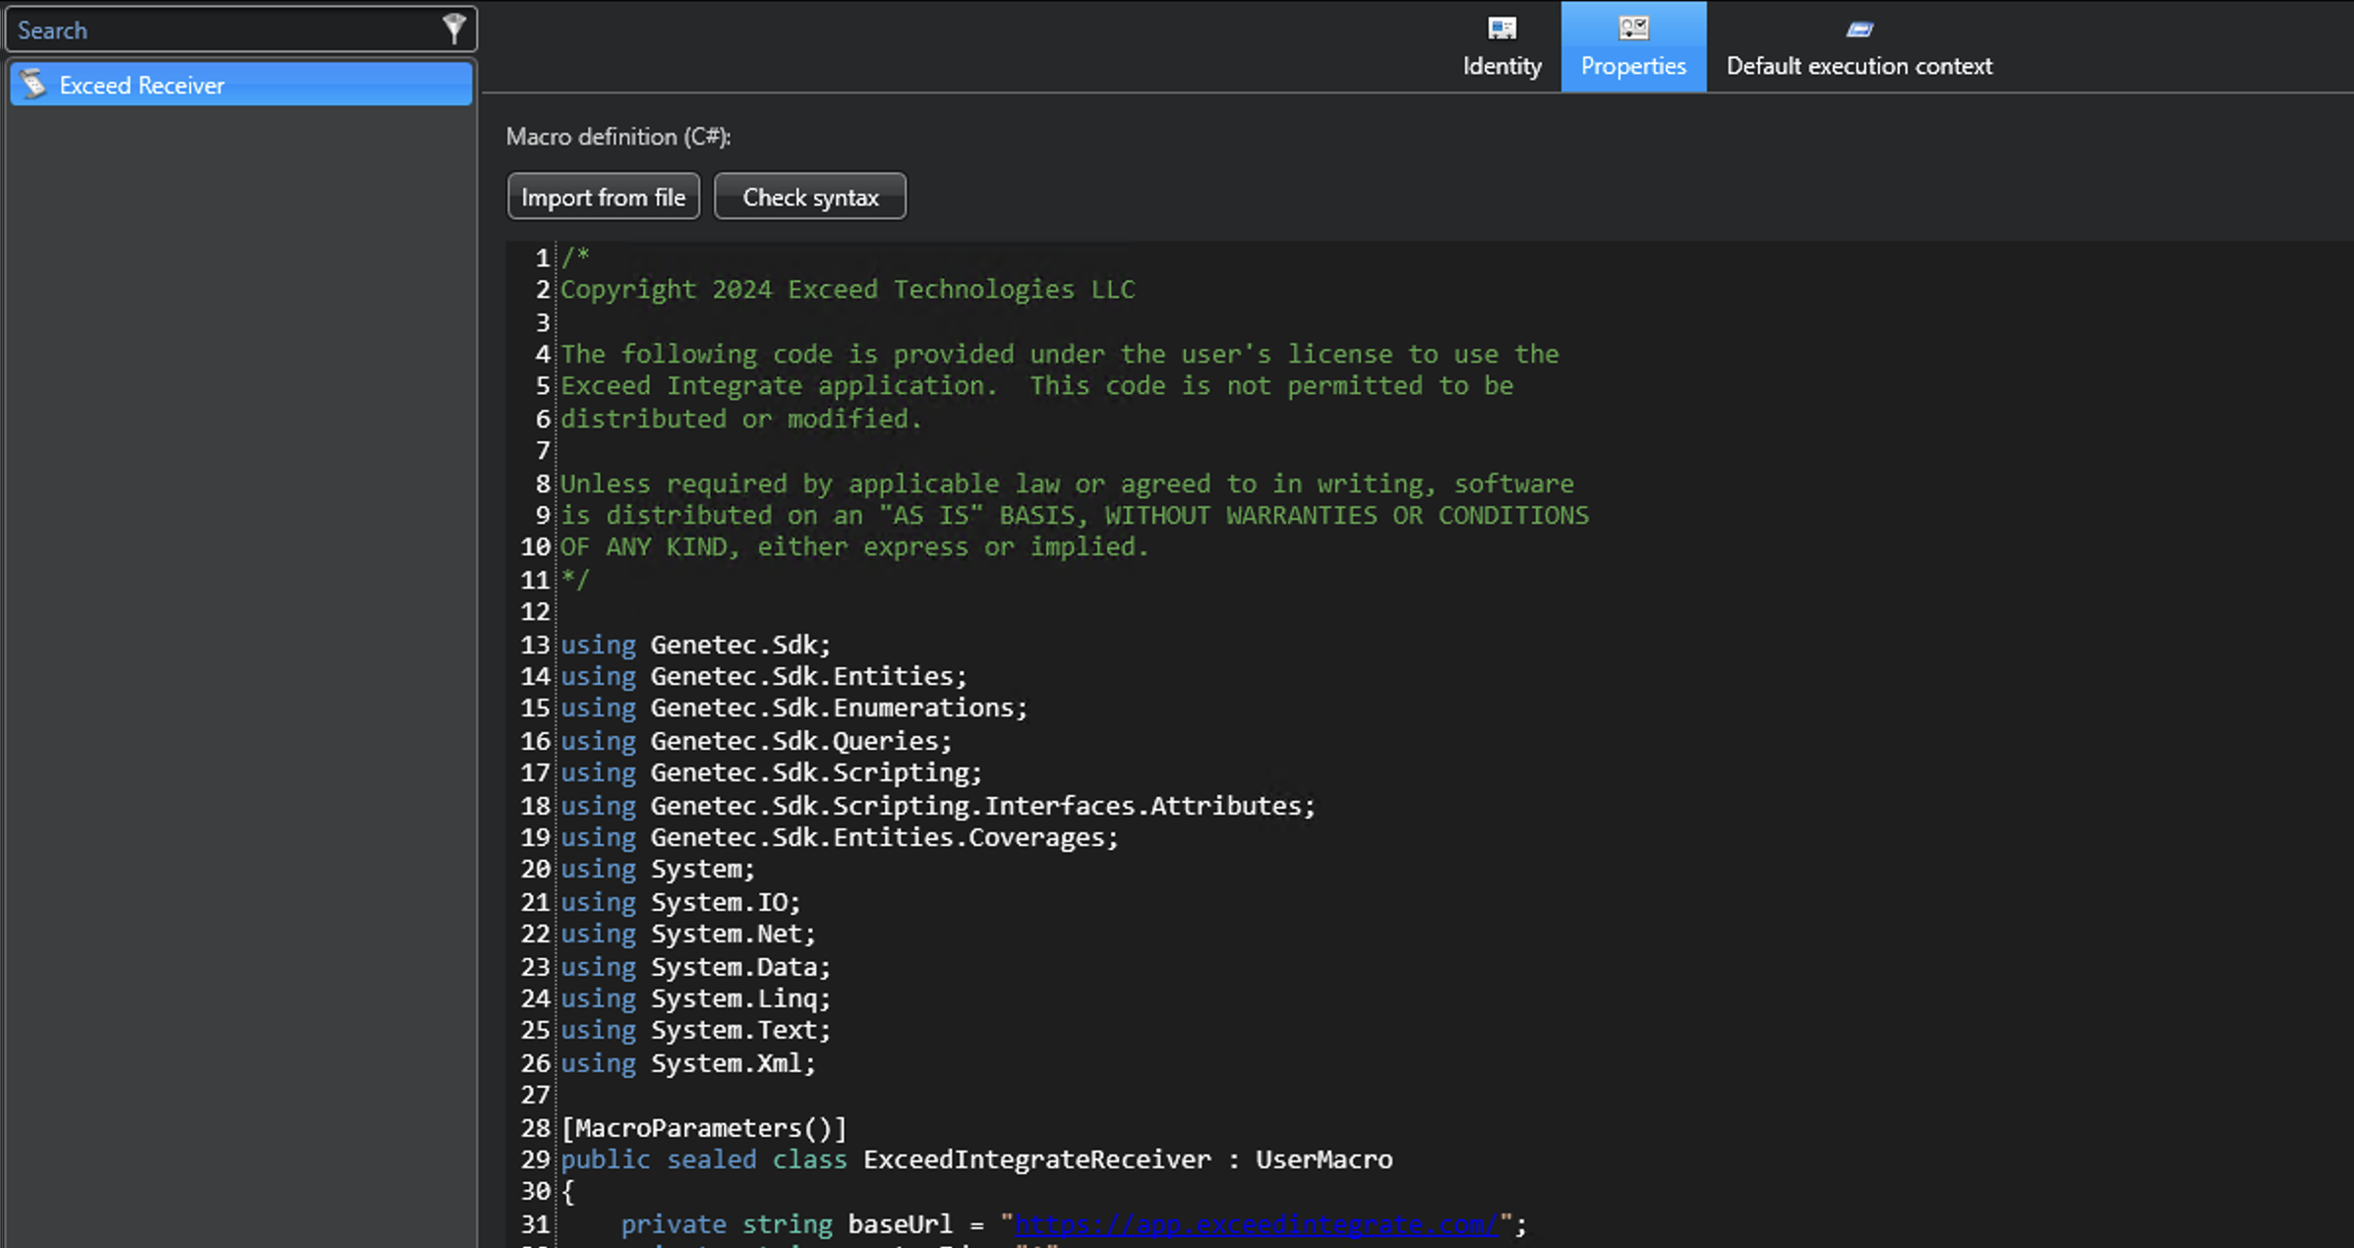Click the Identity card icon above the tabs

point(1501,28)
